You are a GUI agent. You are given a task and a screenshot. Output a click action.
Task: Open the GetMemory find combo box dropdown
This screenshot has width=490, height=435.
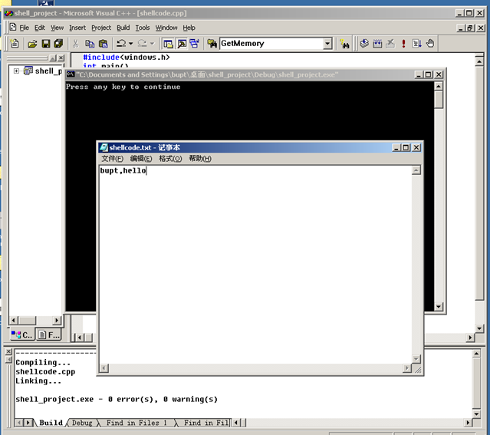327,44
